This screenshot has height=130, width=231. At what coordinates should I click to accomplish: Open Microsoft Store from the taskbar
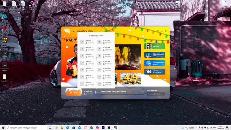(74, 127)
